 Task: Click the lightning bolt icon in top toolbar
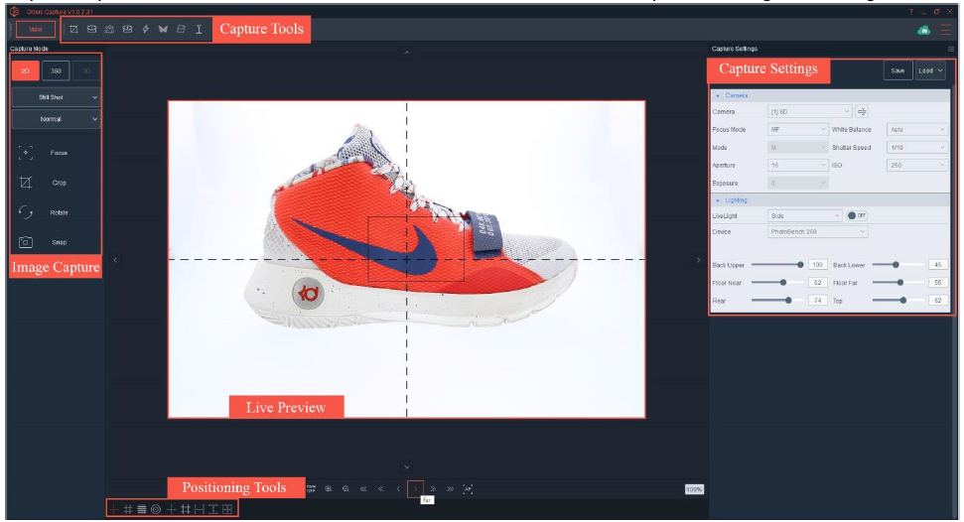coord(146,29)
